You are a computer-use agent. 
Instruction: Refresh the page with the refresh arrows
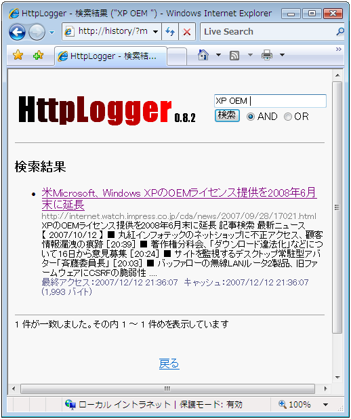[170, 32]
